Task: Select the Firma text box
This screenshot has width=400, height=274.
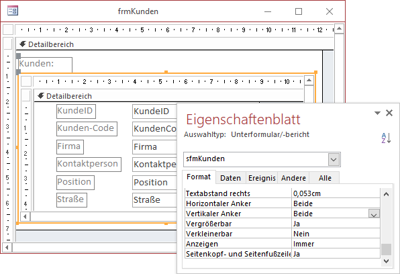Action: 154,147
